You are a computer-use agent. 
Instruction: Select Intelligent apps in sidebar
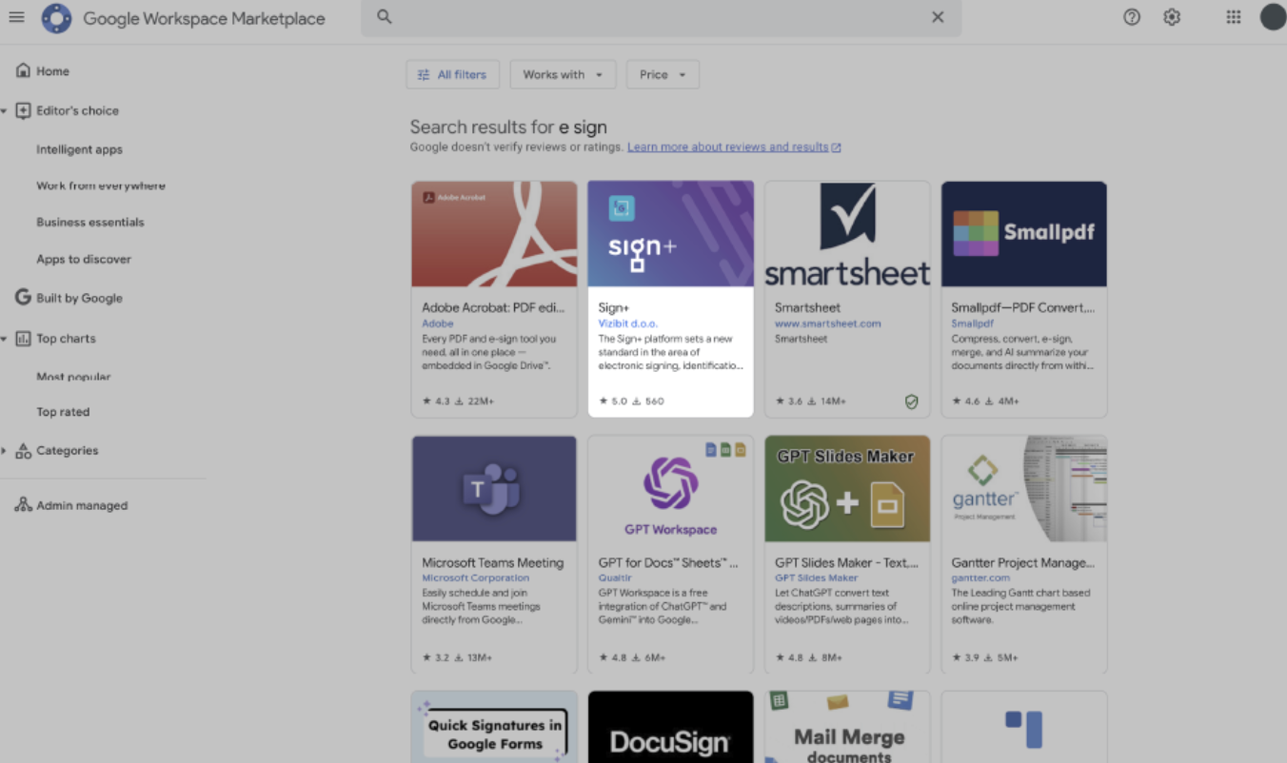pyautogui.click(x=79, y=149)
